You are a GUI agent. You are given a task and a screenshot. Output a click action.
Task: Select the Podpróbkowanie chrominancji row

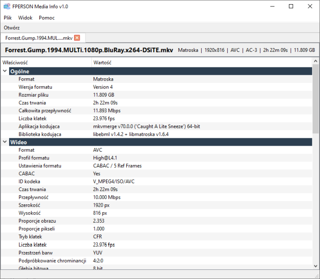click(x=157, y=260)
